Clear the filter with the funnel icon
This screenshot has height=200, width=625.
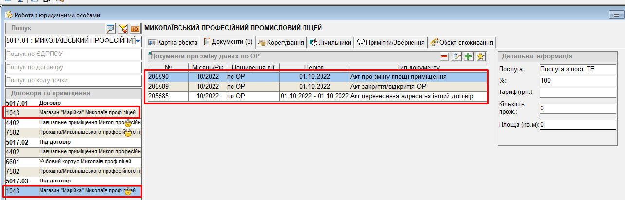point(123,28)
